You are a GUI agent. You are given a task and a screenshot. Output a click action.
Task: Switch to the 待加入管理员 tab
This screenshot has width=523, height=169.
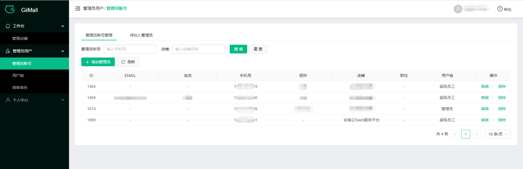141,35
